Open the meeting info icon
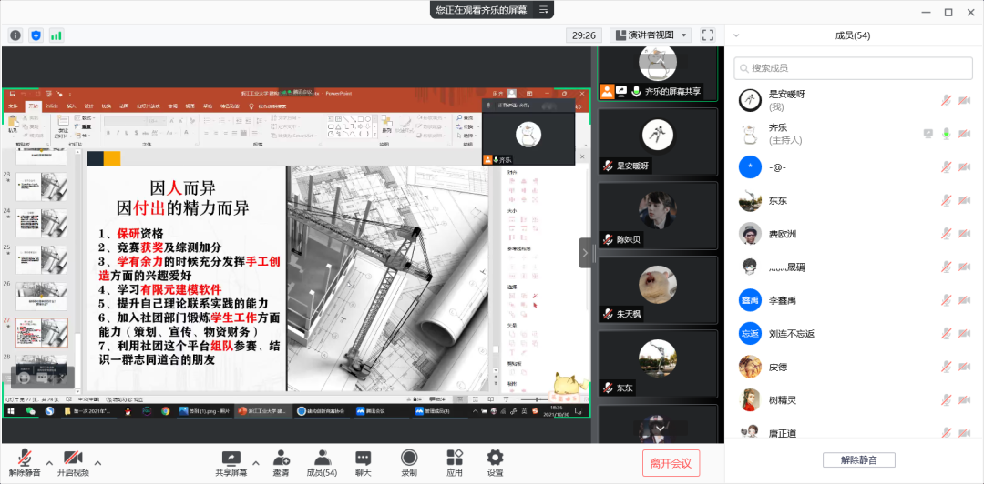 click(15, 35)
